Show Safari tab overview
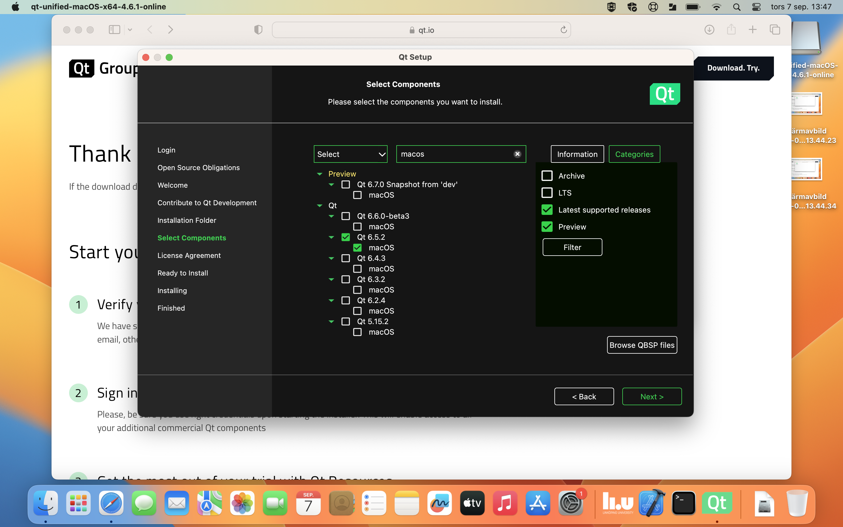 tap(775, 30)
